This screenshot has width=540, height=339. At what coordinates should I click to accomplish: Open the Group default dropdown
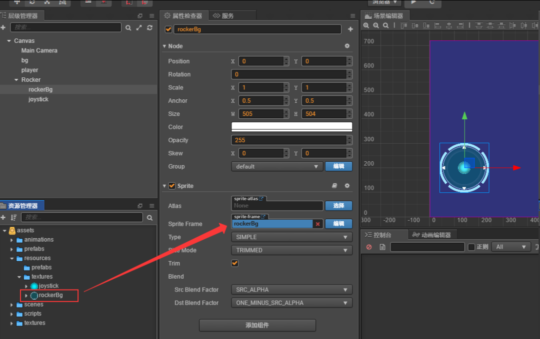coord(277,166)
